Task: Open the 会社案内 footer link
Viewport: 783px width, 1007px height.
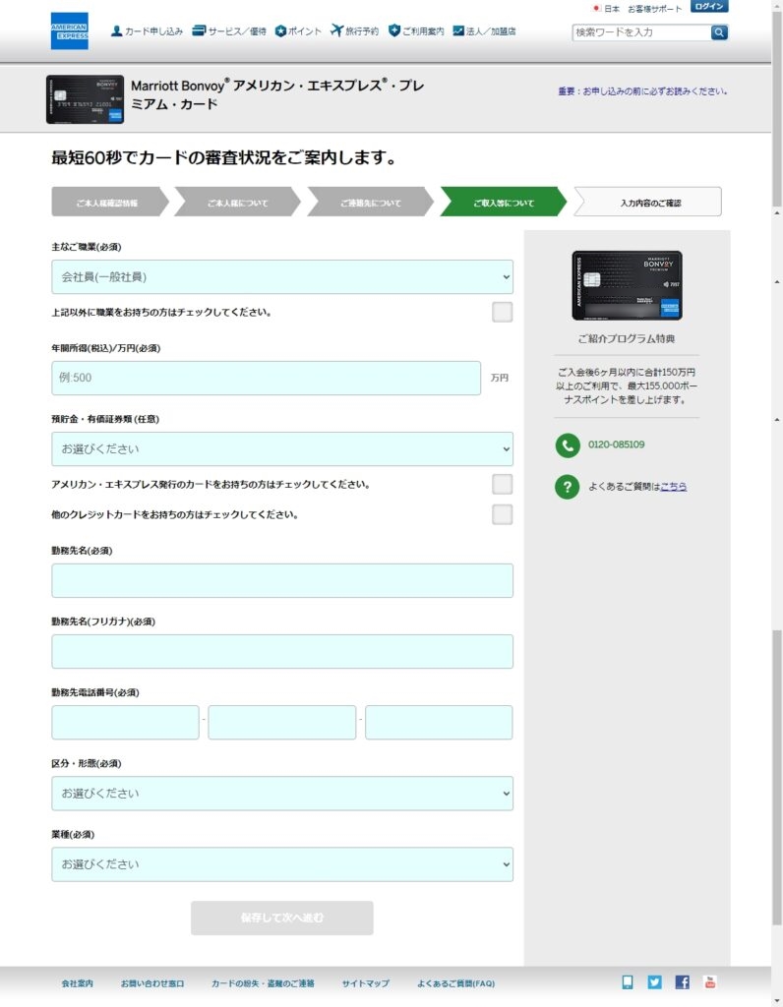Action: coord(77,983)
